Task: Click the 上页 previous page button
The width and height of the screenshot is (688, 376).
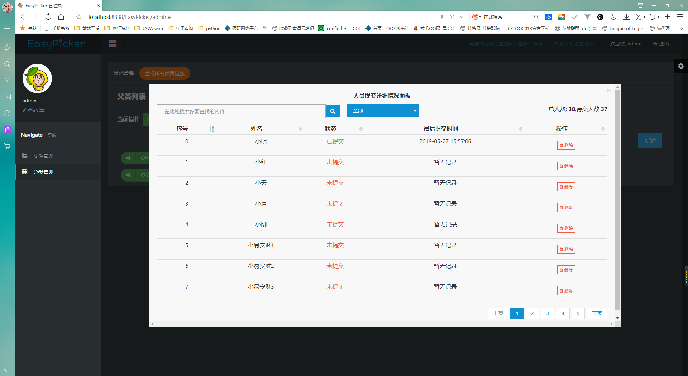Action: point(498,313)
